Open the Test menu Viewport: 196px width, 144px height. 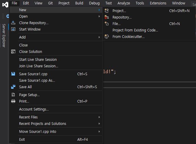point(108,3)
